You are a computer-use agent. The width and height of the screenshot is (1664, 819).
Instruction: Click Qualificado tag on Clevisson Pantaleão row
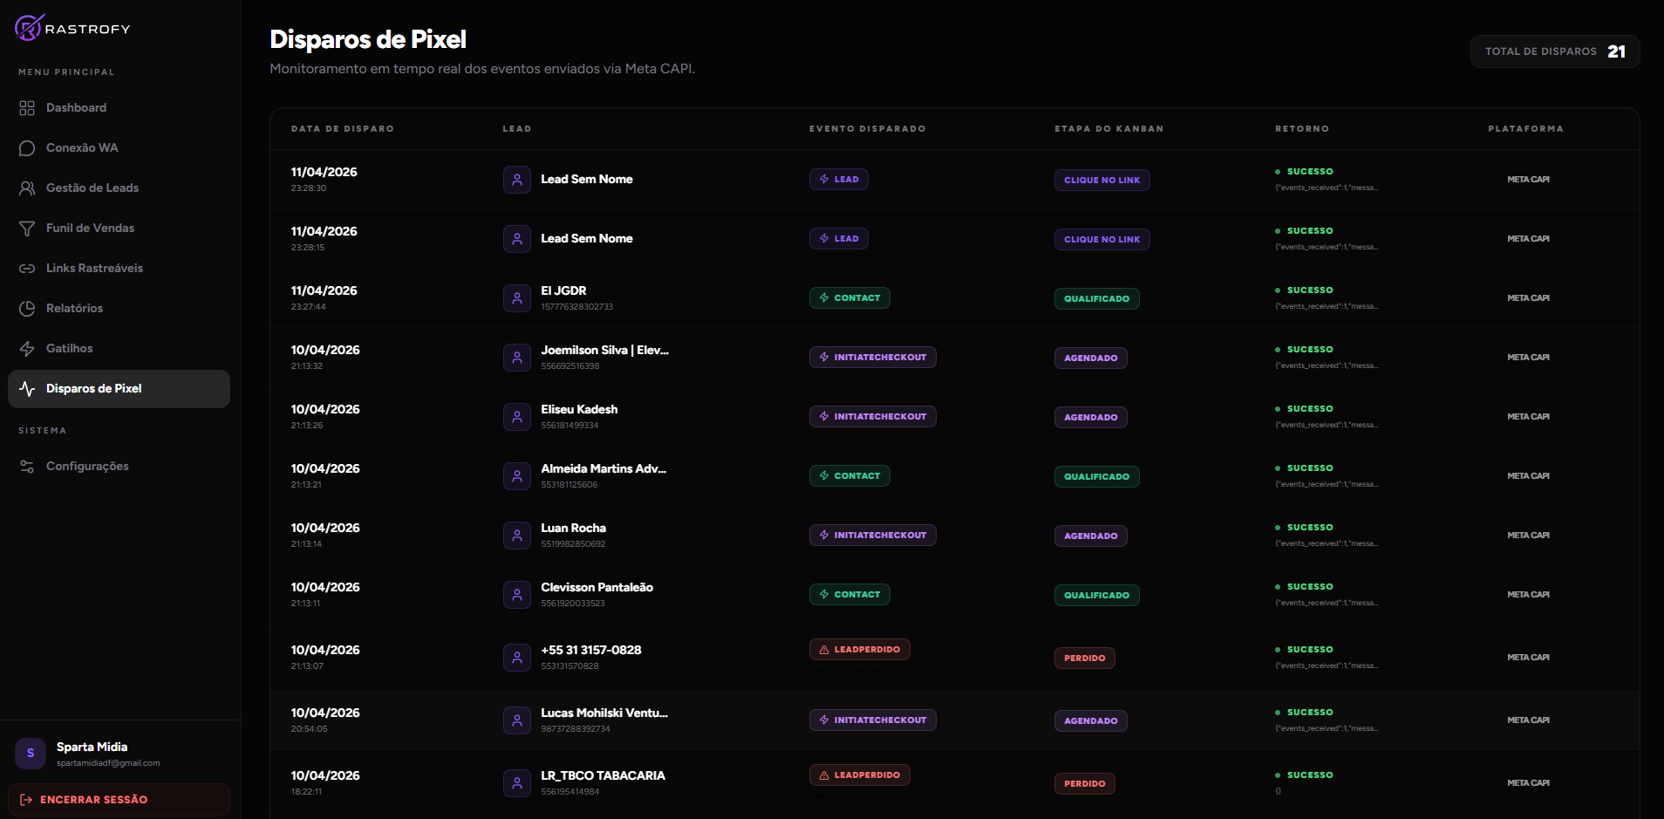(x=1096, y=596)
